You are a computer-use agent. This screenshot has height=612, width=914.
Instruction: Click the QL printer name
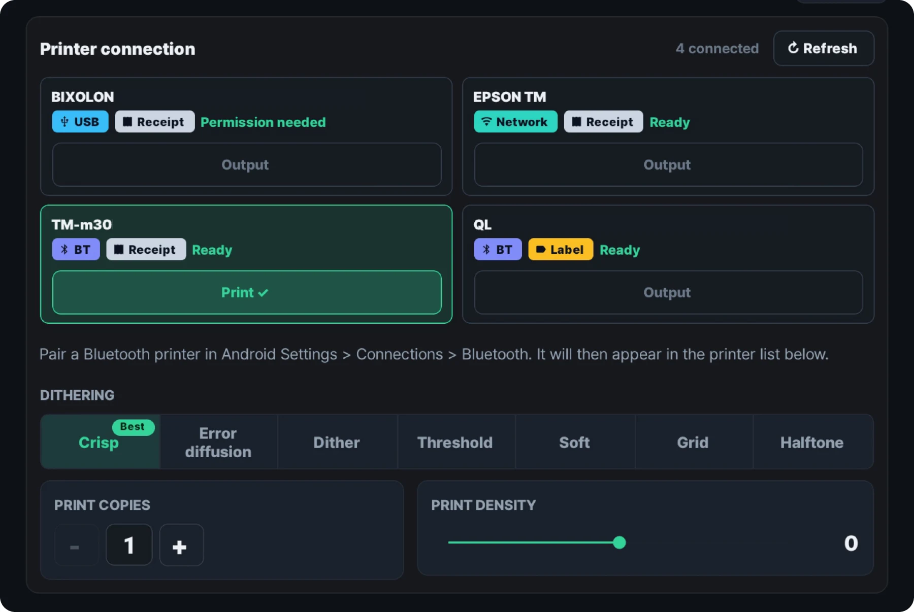point(482,224)
